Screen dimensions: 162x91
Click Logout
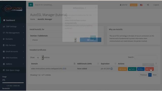(x=156, y=5)
